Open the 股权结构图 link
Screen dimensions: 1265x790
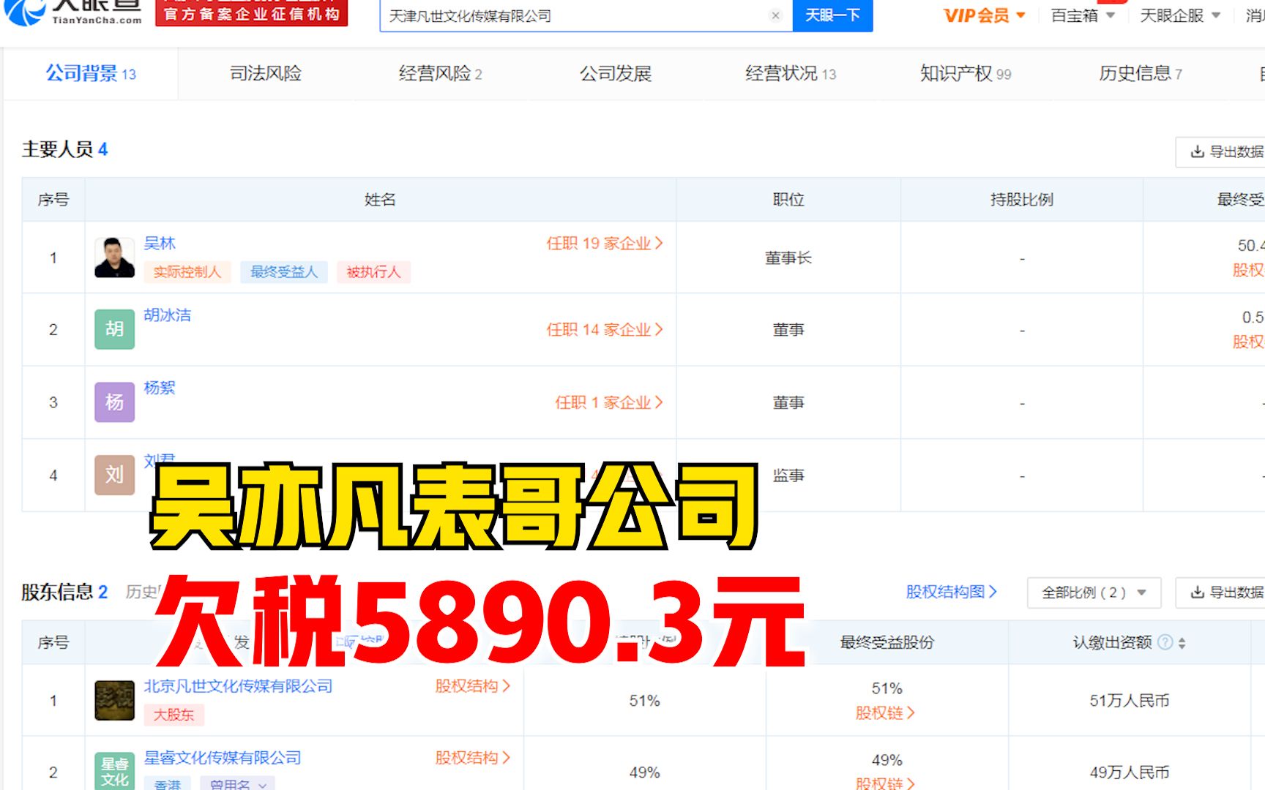pos(951,591)
